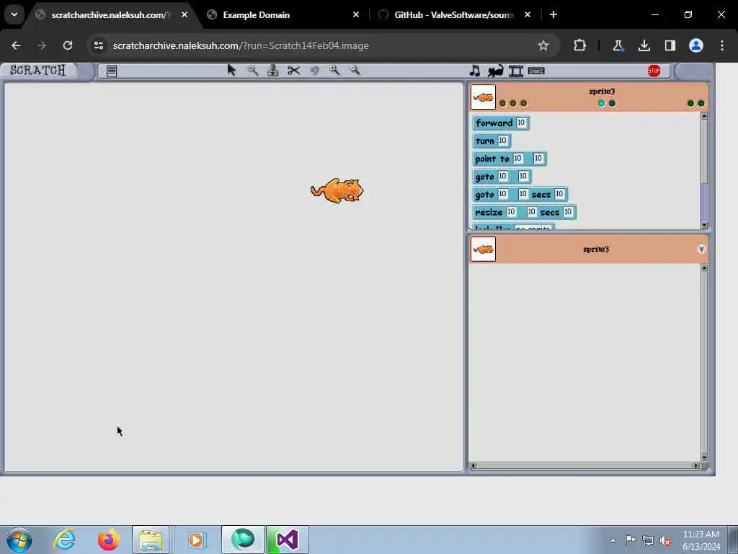Open File Explorer from taskbar
The image size is (738, 554).
click(x=151, y=540)
